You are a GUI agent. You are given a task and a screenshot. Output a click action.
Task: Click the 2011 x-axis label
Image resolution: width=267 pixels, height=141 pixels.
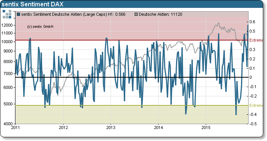16,127
